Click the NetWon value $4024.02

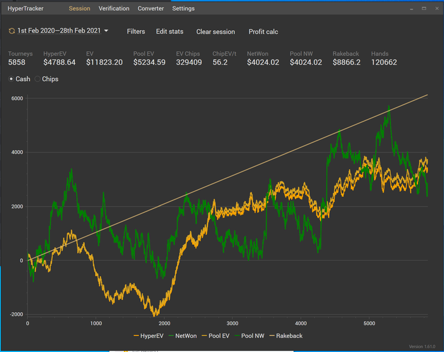pos(263,62)
